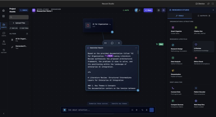
Task: Select the Generated R... text row
Action: [19, 47]
